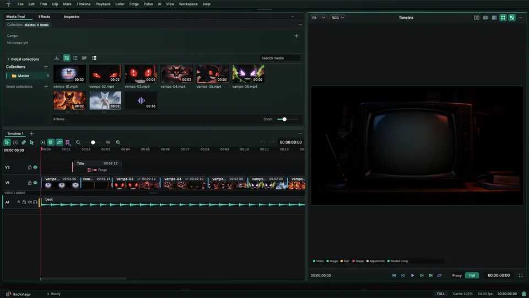Image resolution: width=529 pixels, height=298 pixels.
Task: Select the Timeline 1 tab
Action: tap(15, 134)
